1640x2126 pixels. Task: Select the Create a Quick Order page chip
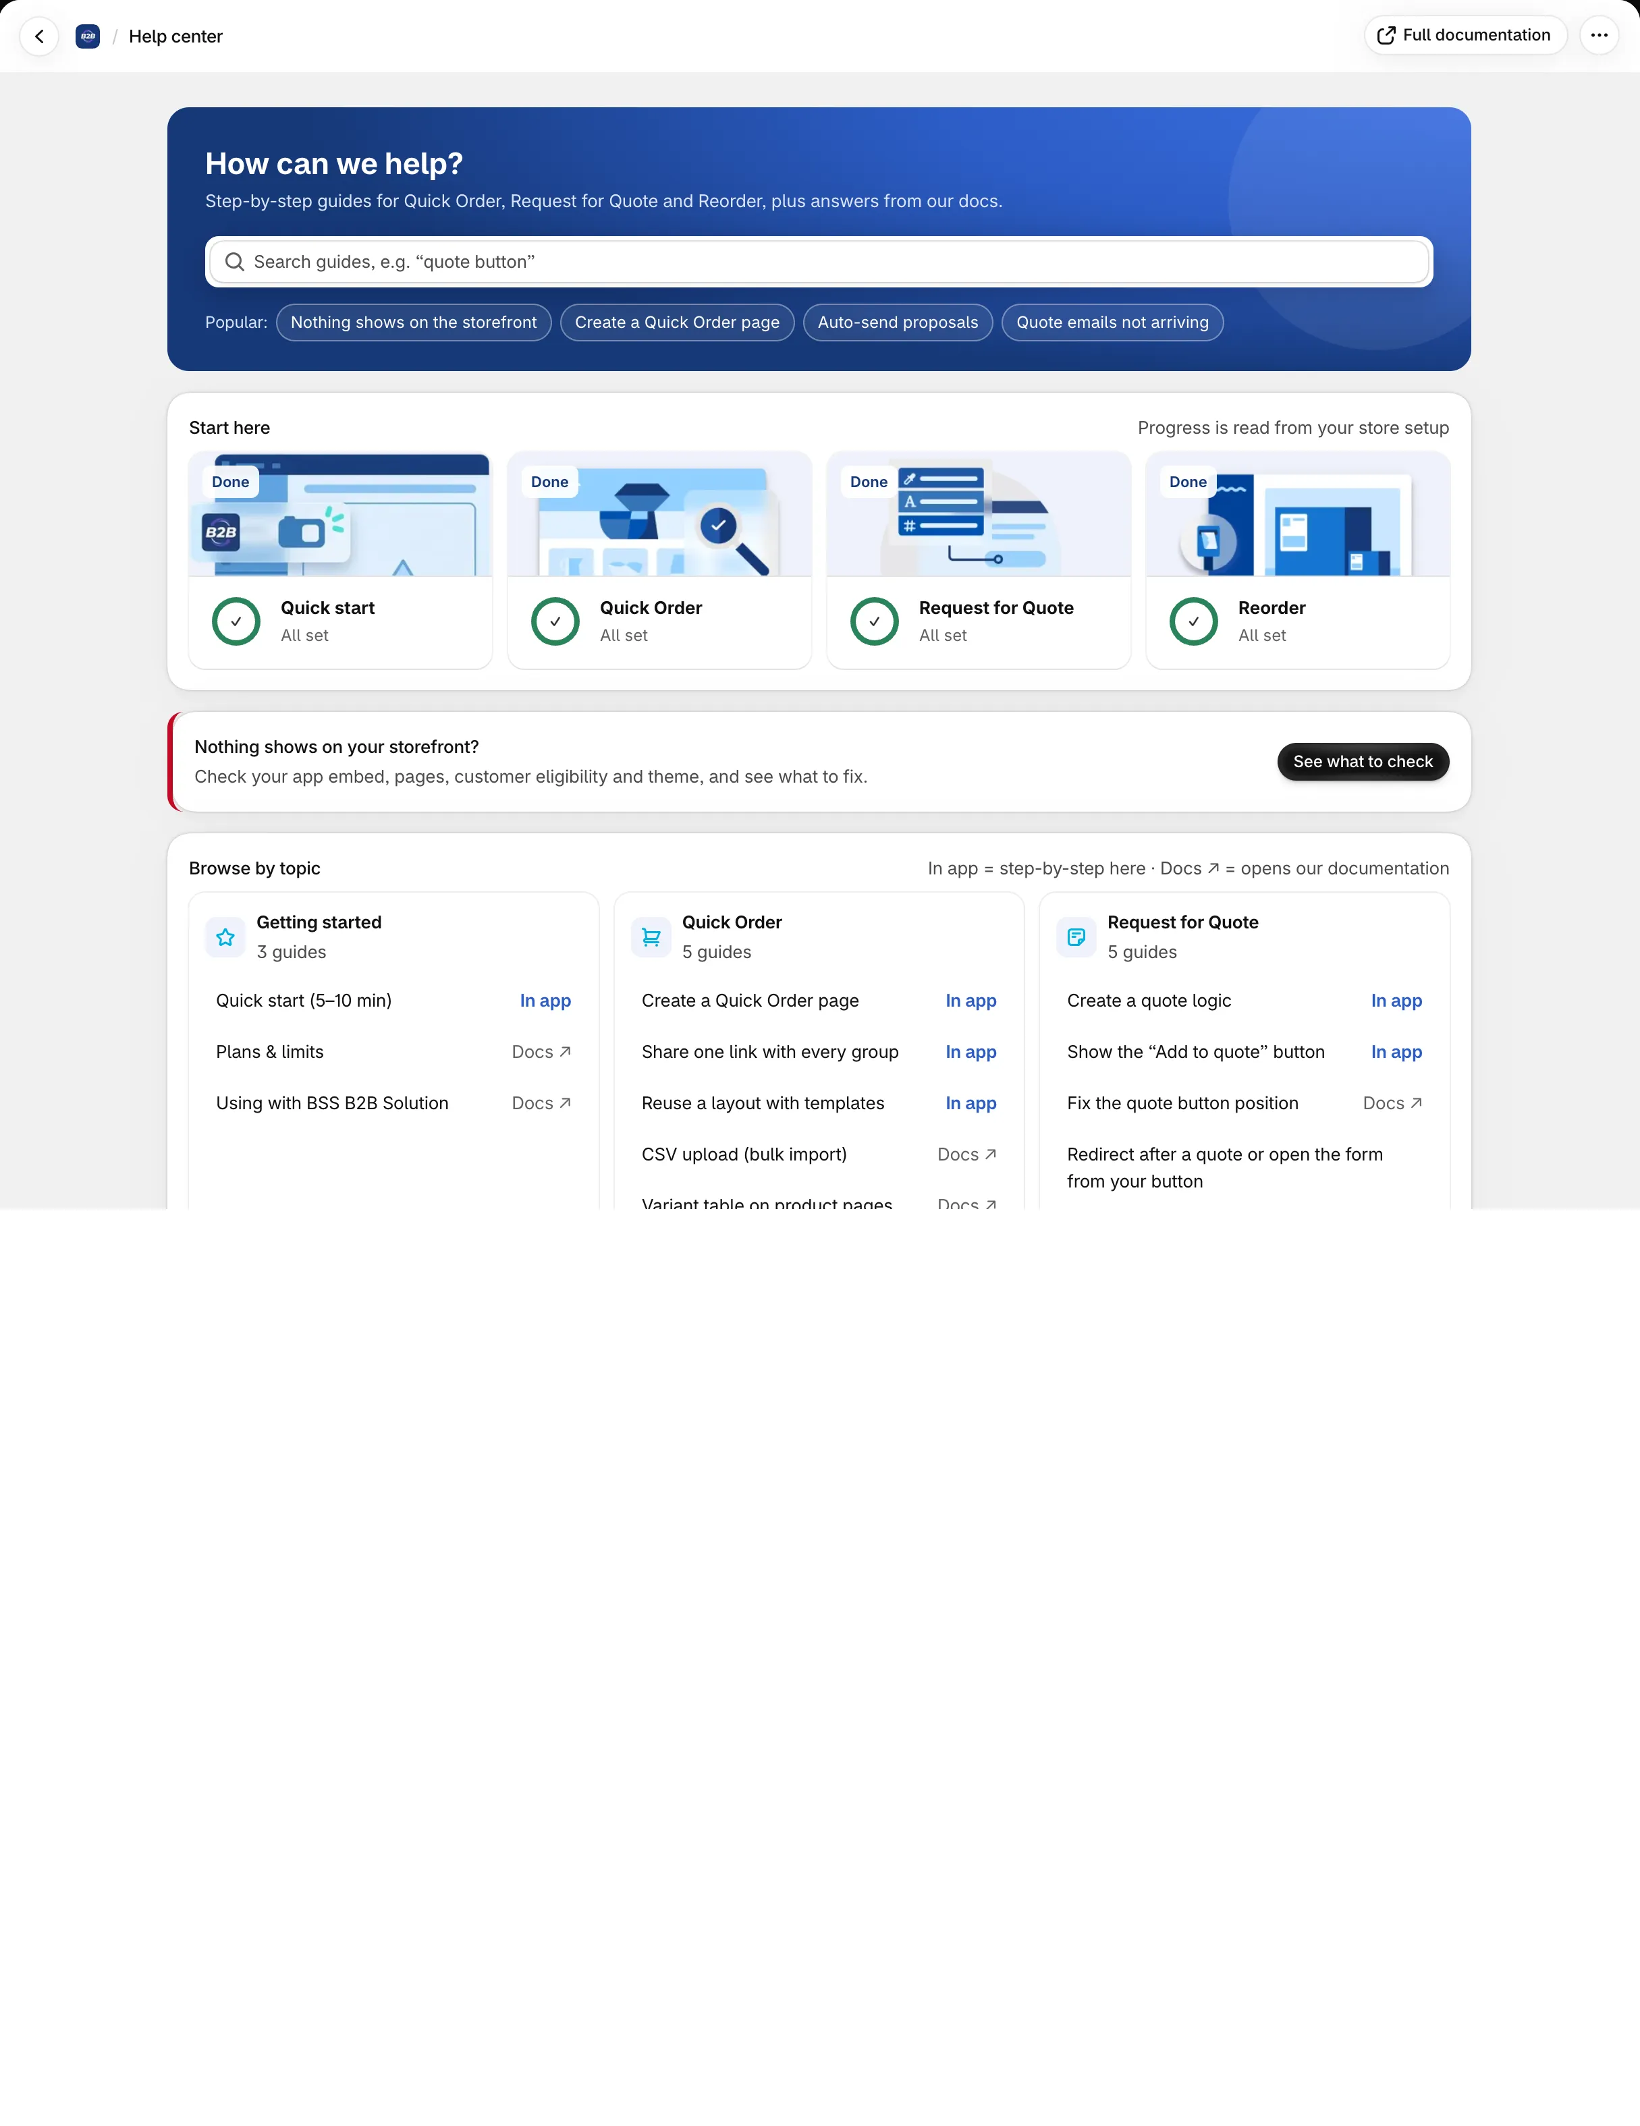pos(677,323)
